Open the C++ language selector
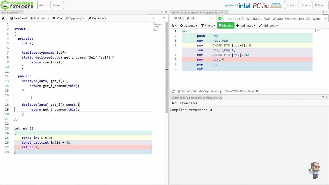The width and height of the screenshot is (329, 185). pyautogui.click(x=158, y=18)
